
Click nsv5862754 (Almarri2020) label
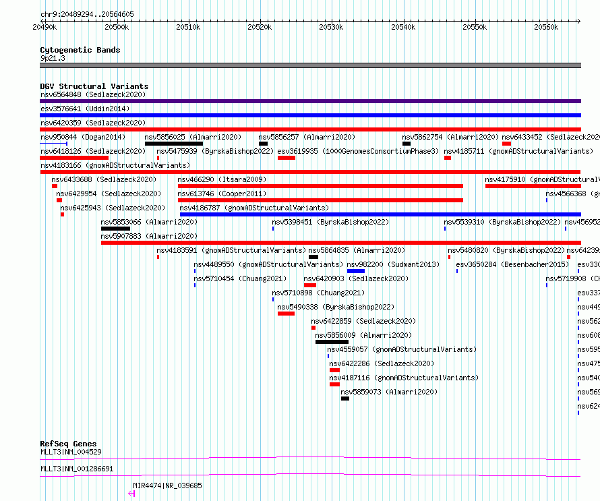(x=450, y=137)
